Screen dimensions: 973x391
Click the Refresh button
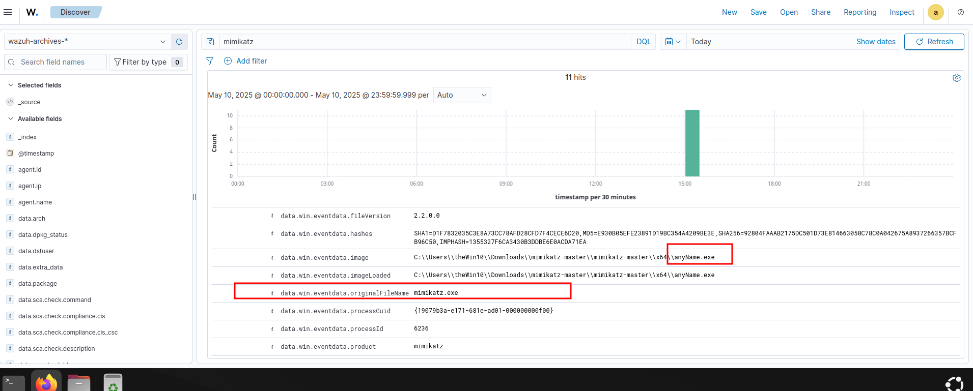coord(934,42)
